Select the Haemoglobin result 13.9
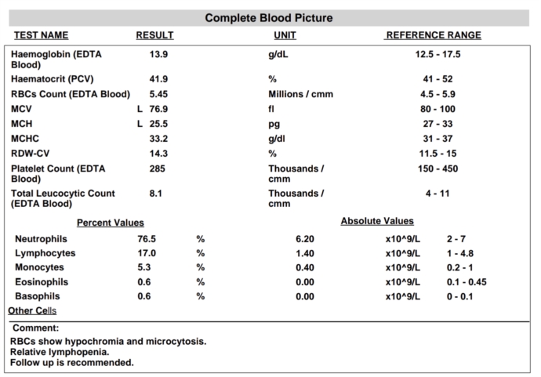 click(158, 55)
